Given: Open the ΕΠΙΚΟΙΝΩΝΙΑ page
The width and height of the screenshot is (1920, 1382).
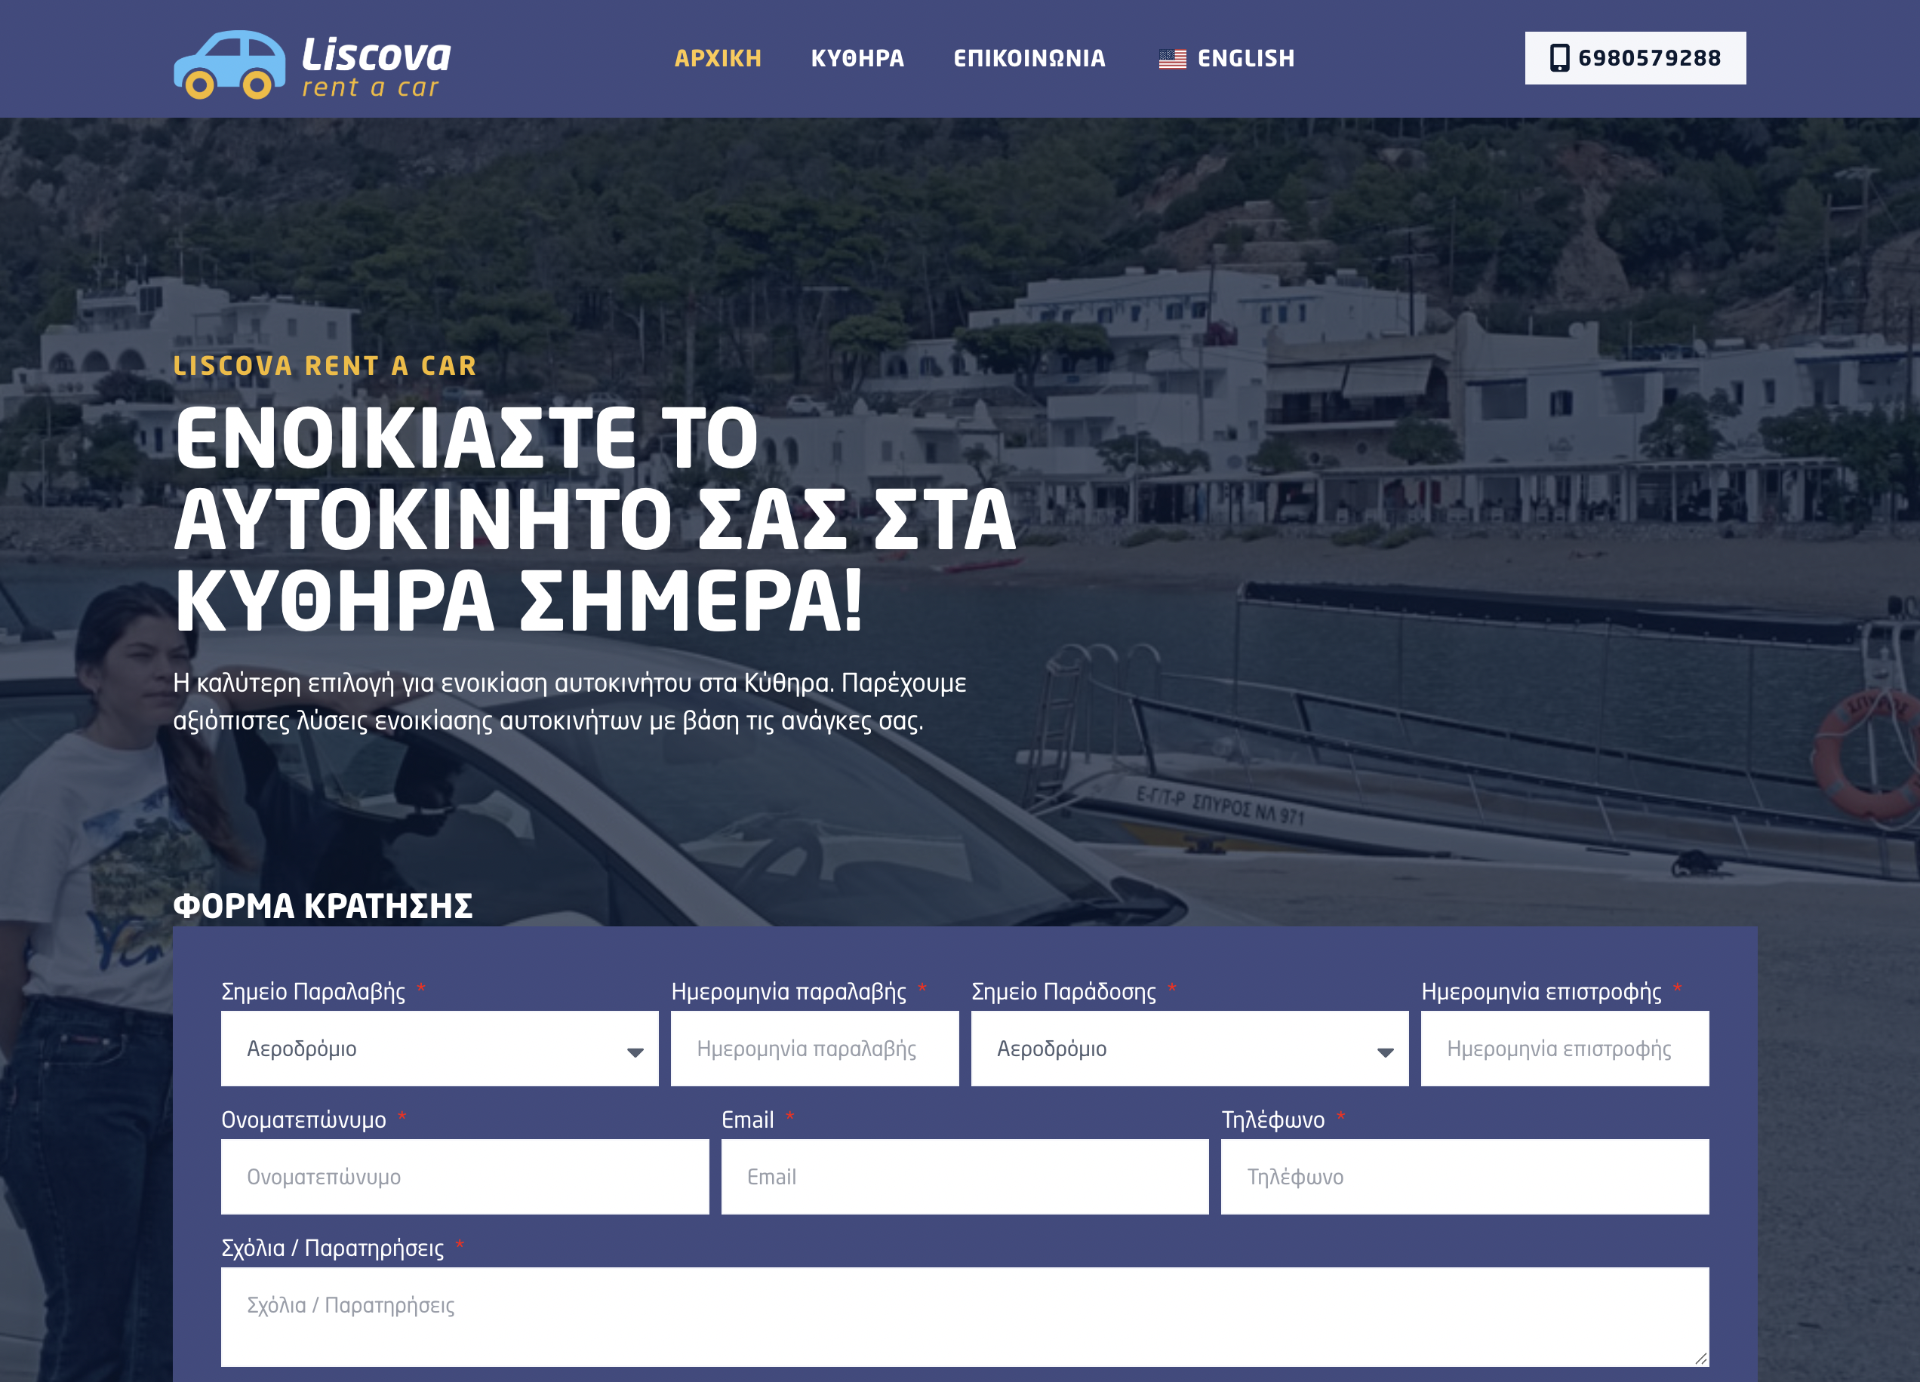Looking at the screenshot, I should click(x=1031, y=57).
